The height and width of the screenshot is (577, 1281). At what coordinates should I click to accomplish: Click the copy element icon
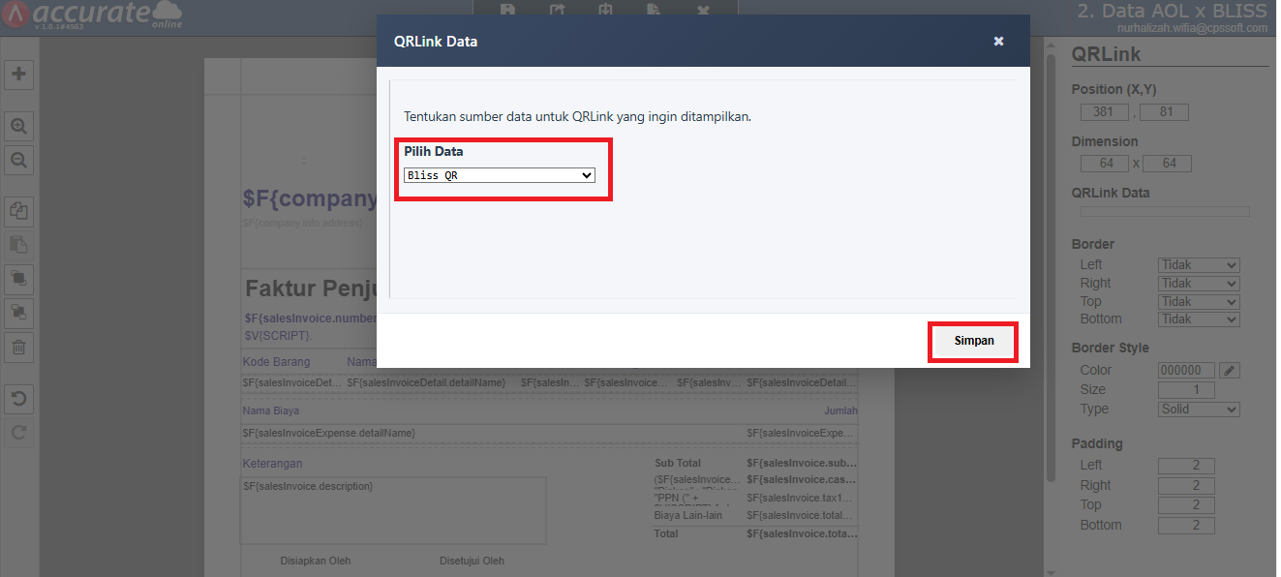(18, 211)
